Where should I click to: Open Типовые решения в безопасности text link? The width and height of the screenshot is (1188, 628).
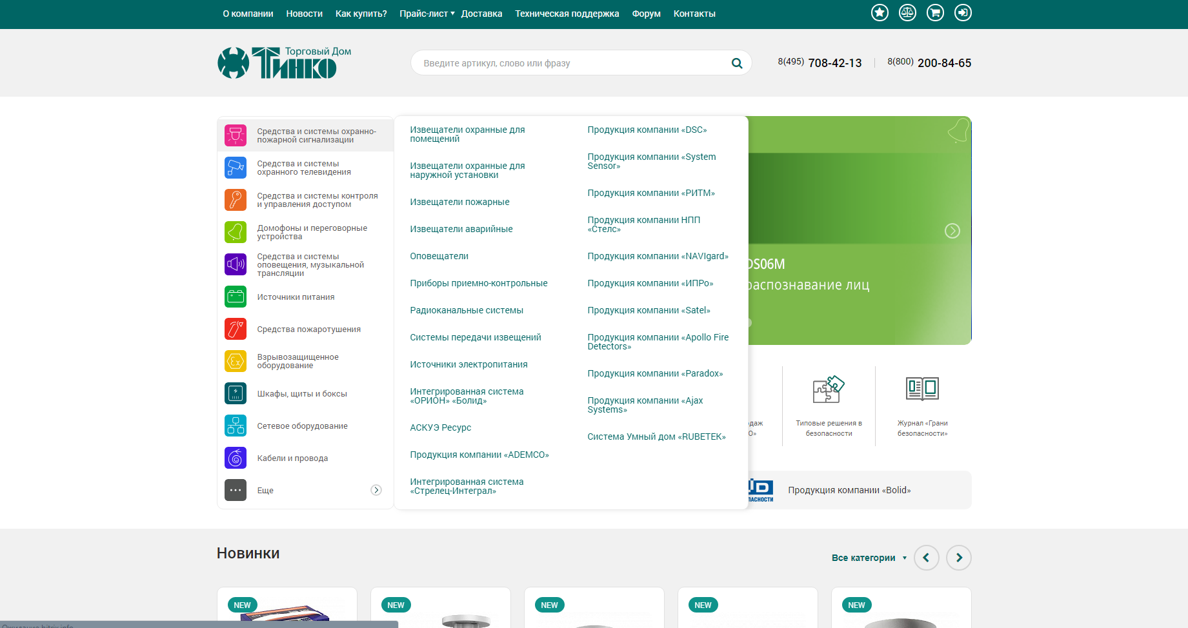[x=829, y=428]
